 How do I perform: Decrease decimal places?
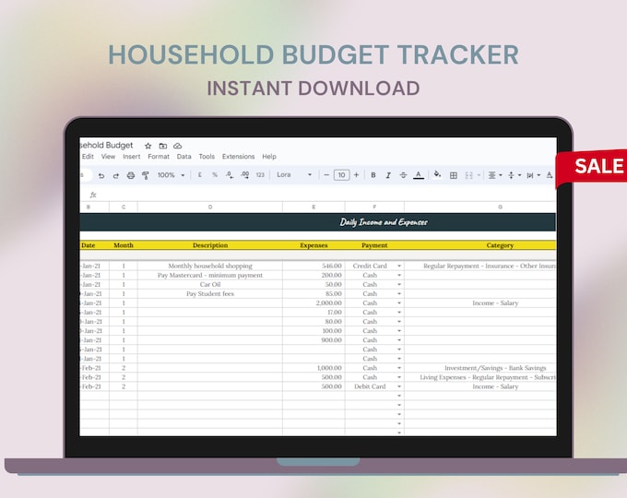[230, 175]
